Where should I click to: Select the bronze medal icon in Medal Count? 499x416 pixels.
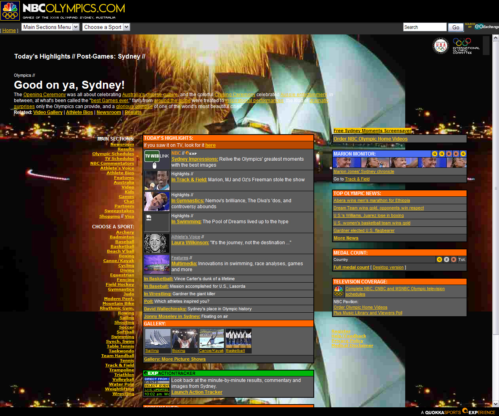(x=453, y=260)
